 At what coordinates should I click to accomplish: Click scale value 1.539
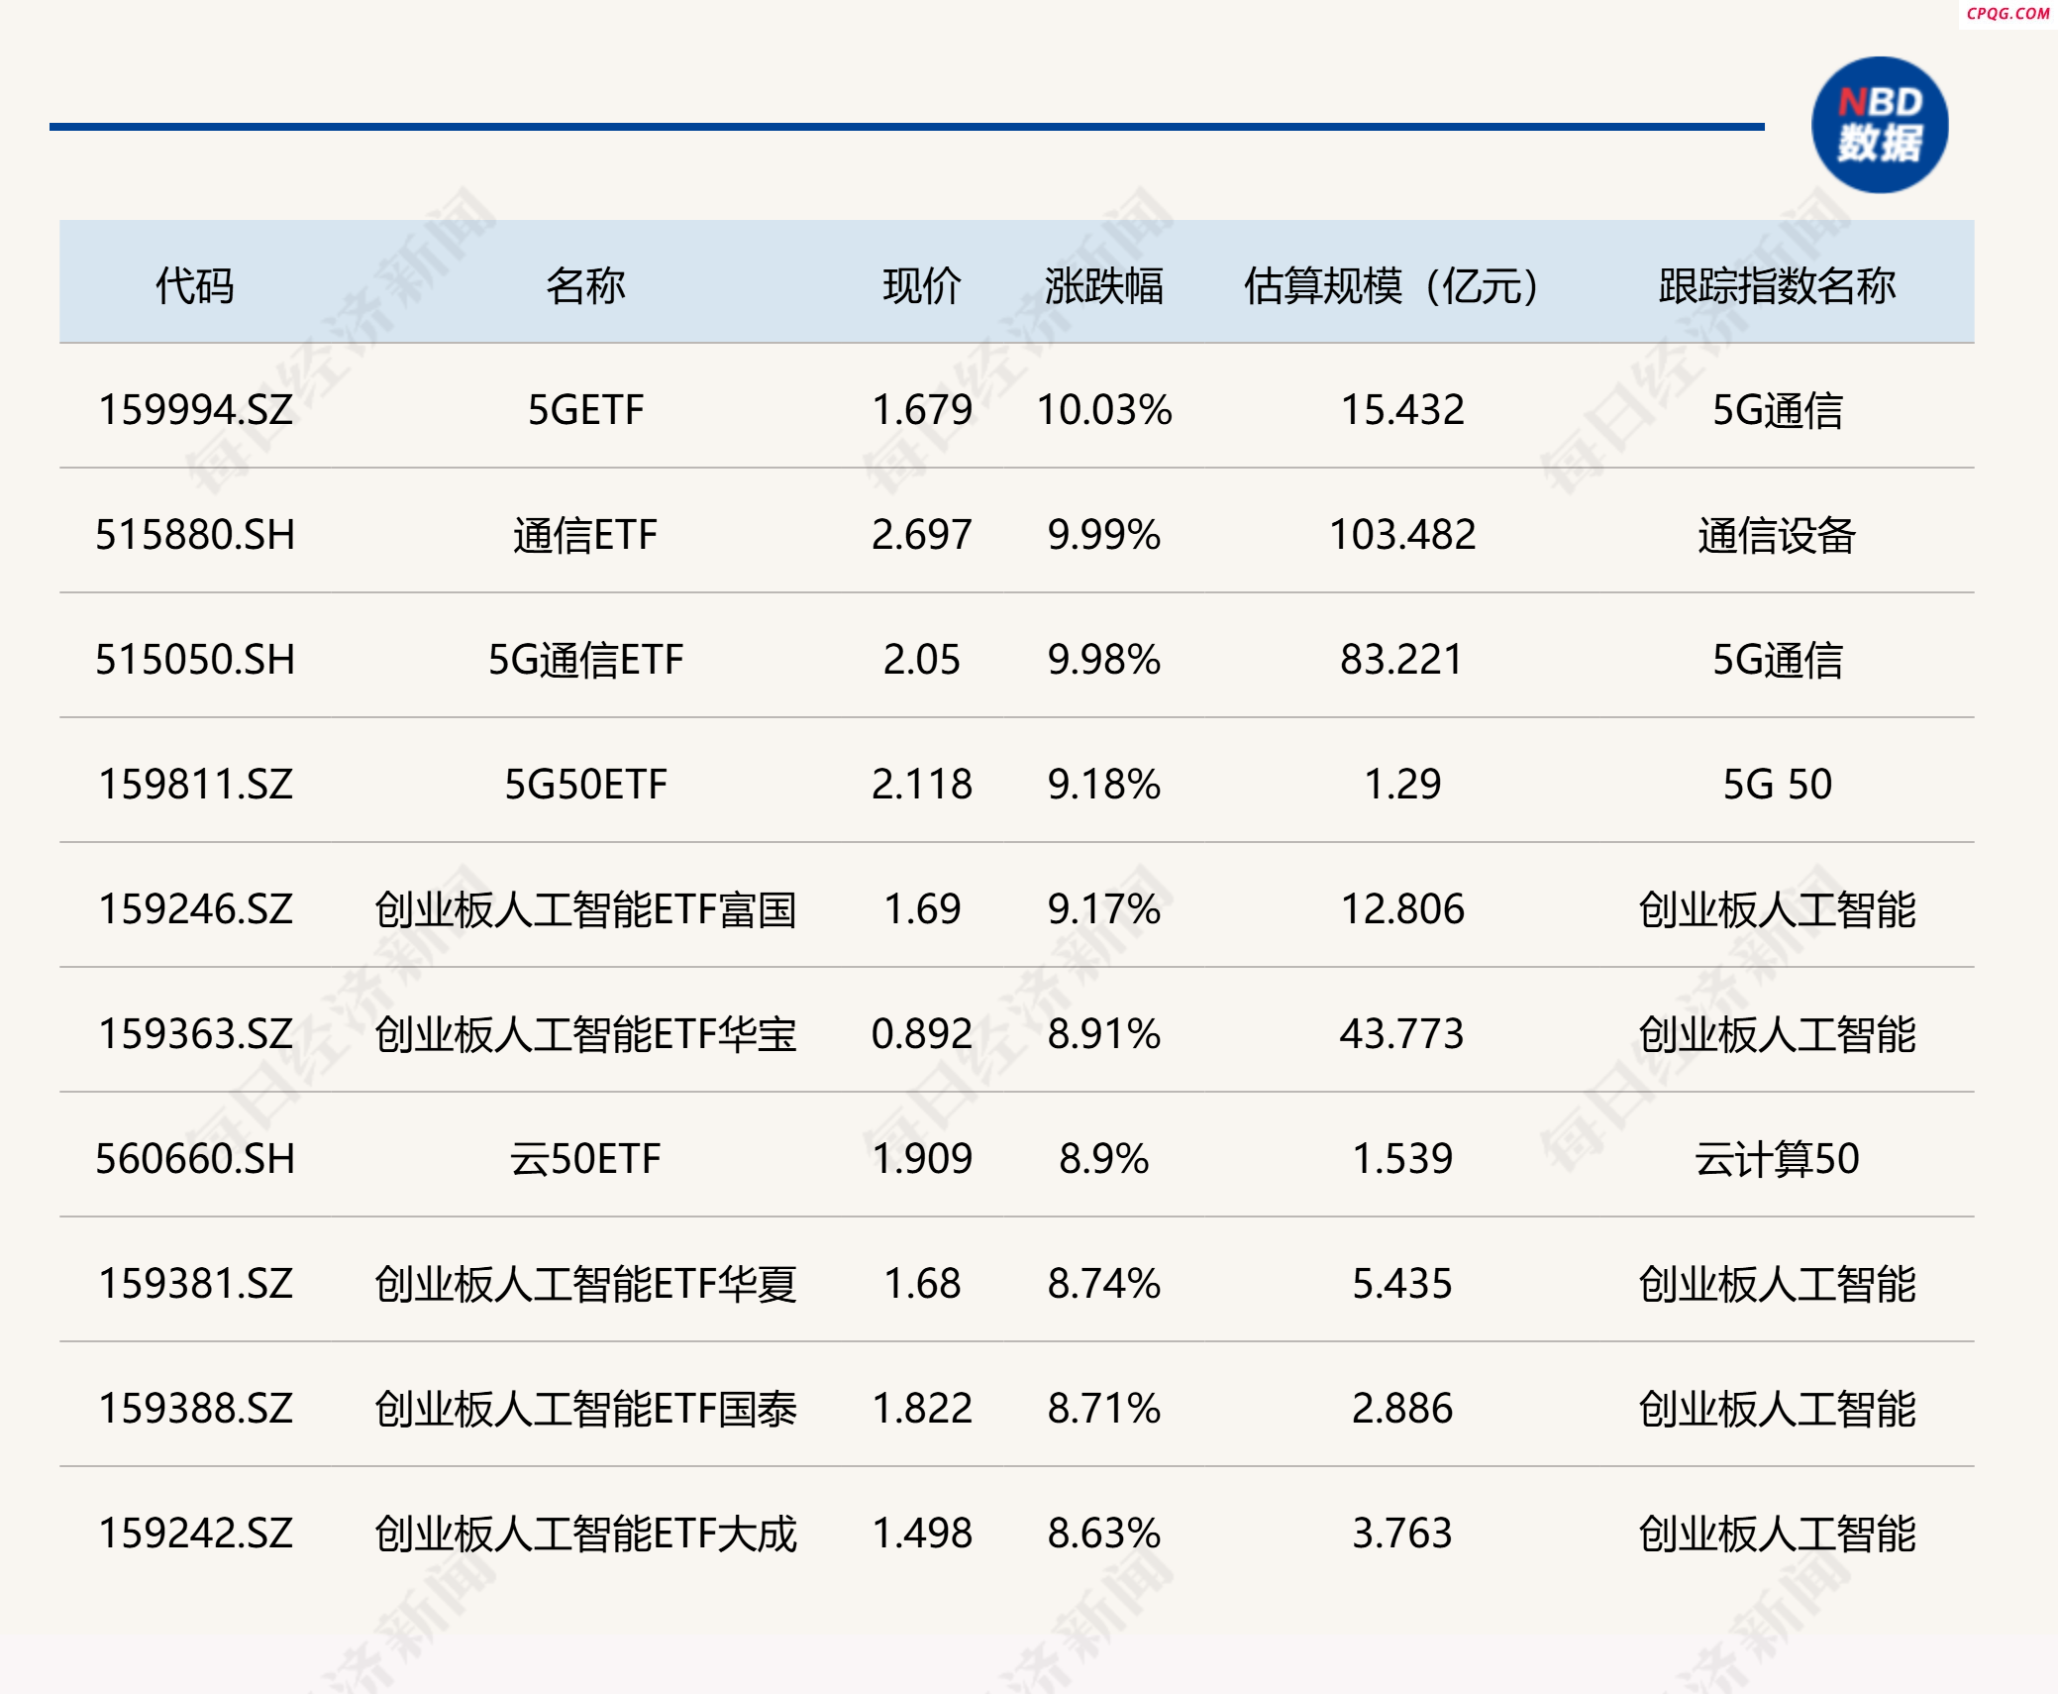pos(1402,1159)
